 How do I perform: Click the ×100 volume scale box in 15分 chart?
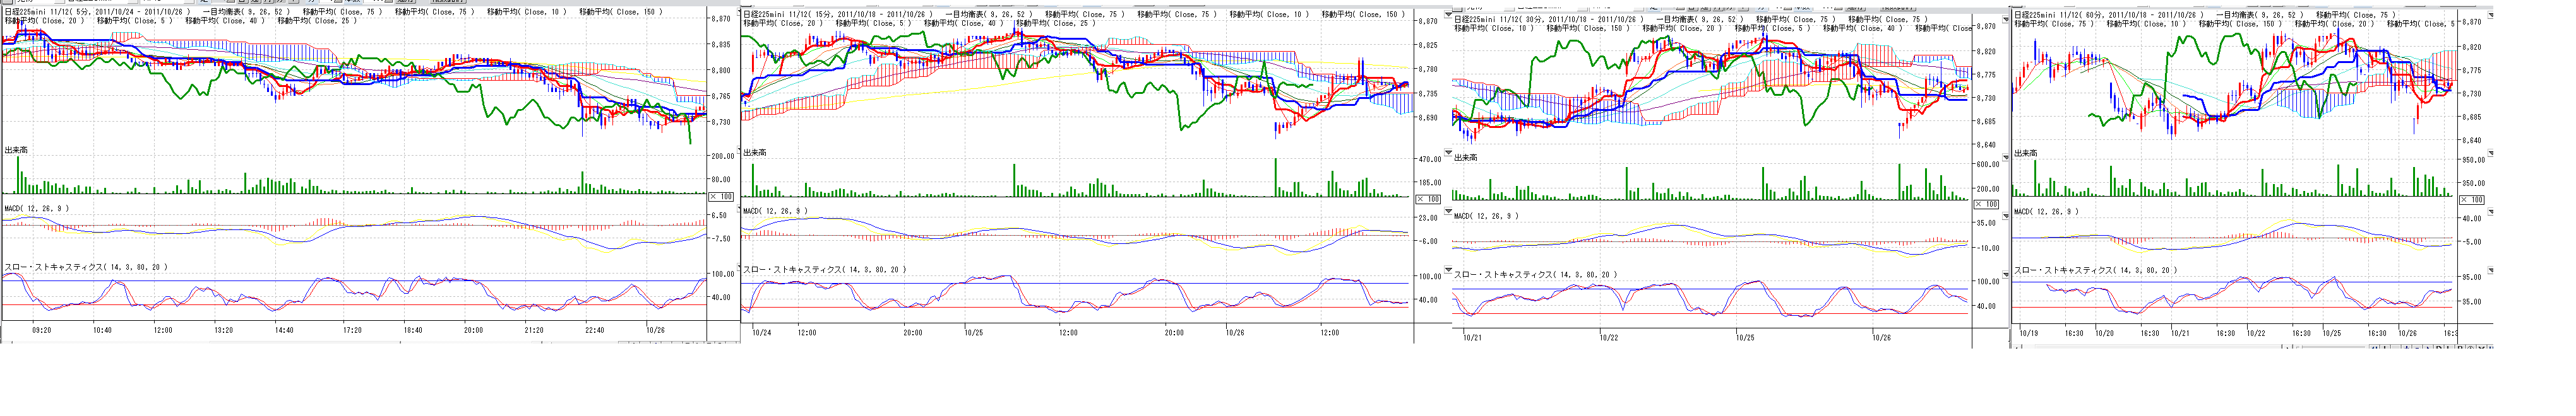point(1431,200)
